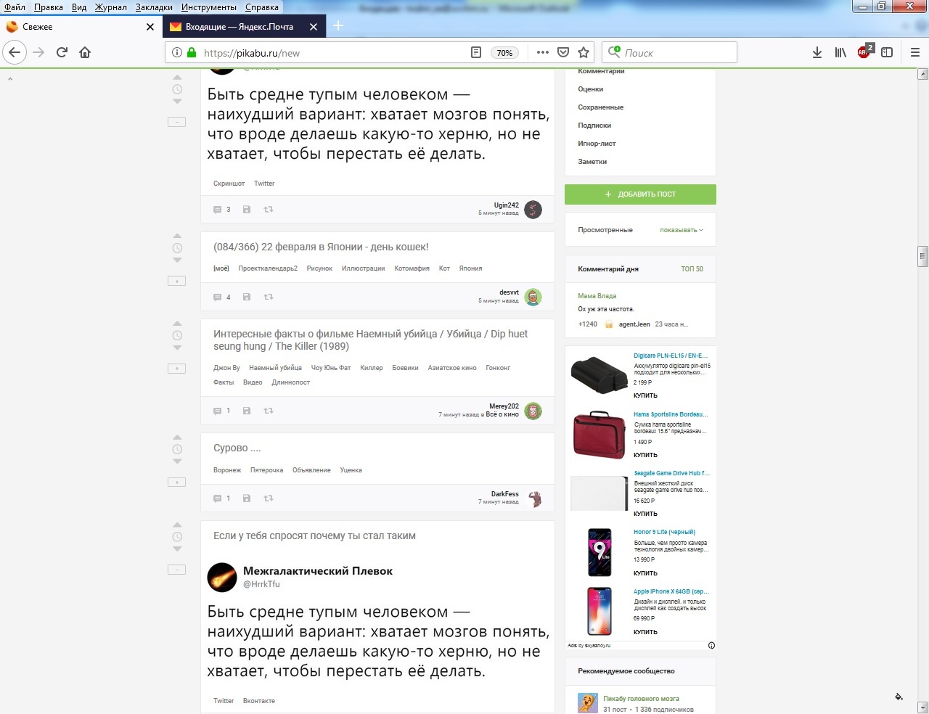Expand the Firefox hamburger menu
The height and width of the screenshot is (714, 929).
coord(914,52)
